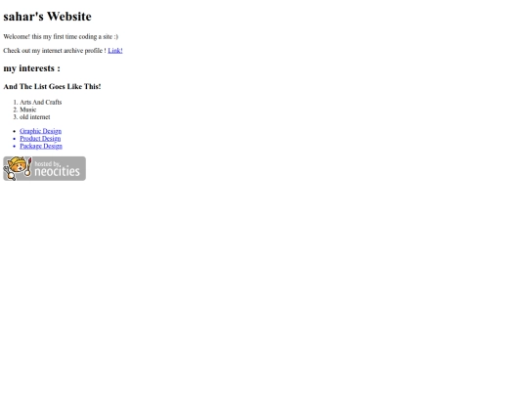Click the "3." marker before old internet
Viewport: 528px width, 396px height.
pyautogui.click(x=15, y=117)
